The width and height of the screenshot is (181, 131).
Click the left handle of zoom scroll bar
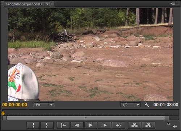(x=4, y=118)
